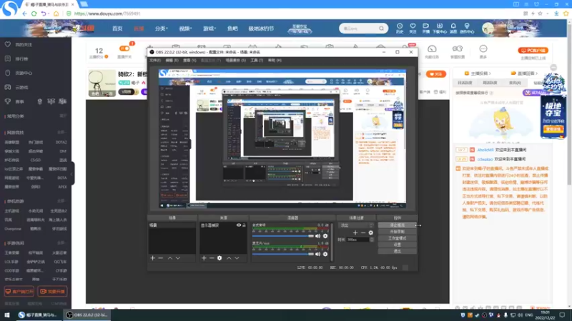Viewport: 572px width, 321px height.
Task: Go to Douyu home page tab
Action: pyautogui.click(x=117, y=29)
